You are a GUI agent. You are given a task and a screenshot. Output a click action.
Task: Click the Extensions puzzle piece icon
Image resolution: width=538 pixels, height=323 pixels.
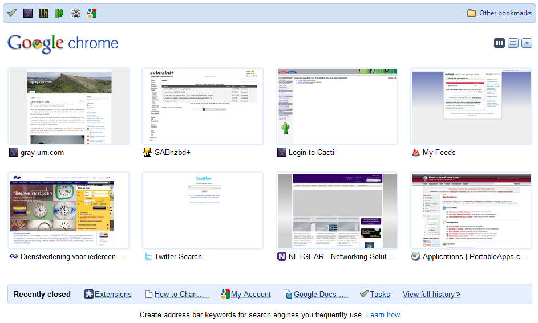pyautogui.click(x=89, y=294)
